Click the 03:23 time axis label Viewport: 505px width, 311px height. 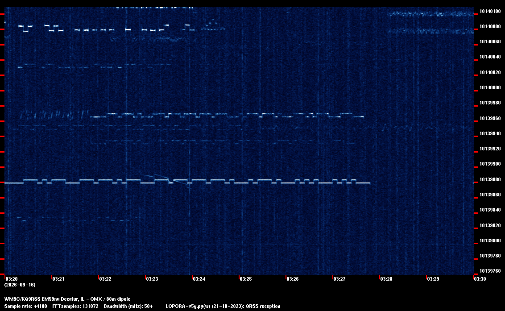pyautogui.click(x=152, y=279)
